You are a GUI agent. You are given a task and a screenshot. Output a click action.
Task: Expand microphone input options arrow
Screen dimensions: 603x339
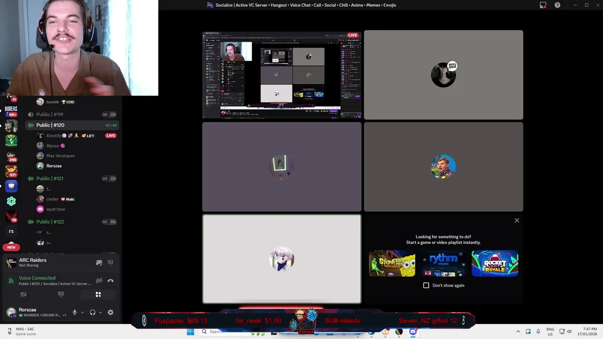[x=82, y=312]
